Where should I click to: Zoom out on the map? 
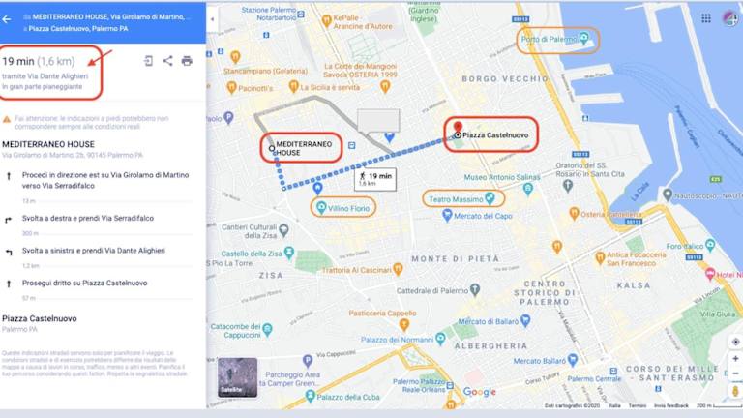tap(735, 373)
